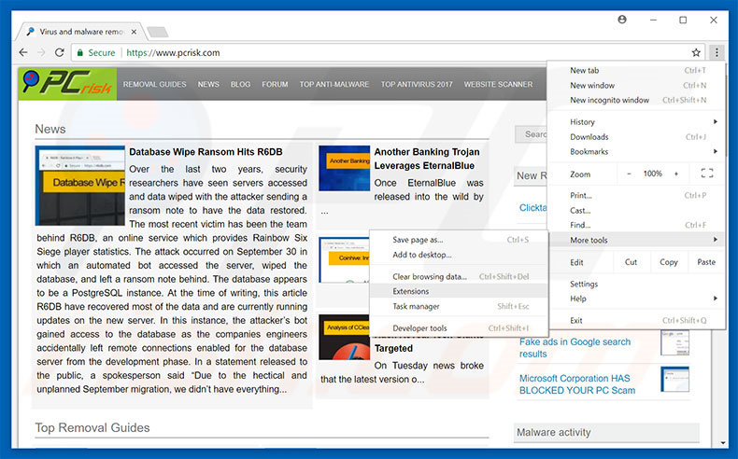Expand the History submenu arrow
Viewport: 738px width, 459px height.
click(x=716, y=121)
